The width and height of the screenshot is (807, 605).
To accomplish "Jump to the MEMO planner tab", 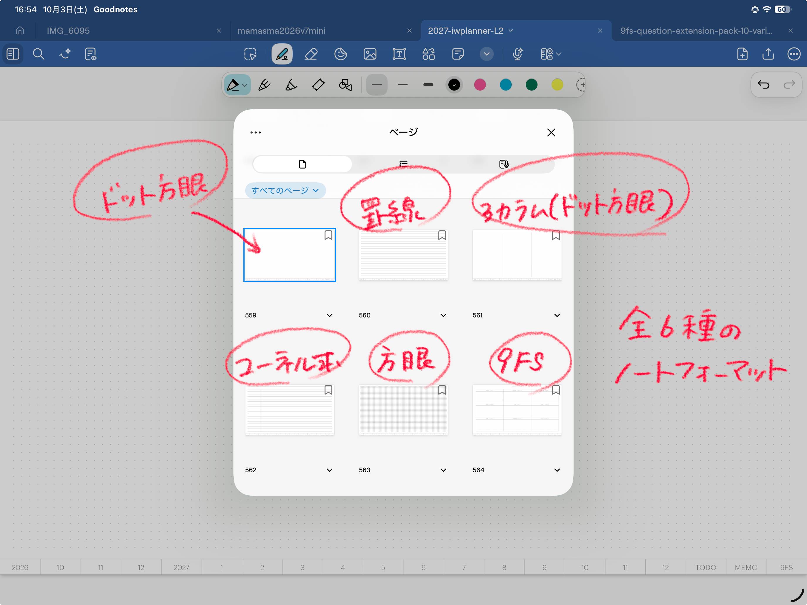I will click(746, 567).
